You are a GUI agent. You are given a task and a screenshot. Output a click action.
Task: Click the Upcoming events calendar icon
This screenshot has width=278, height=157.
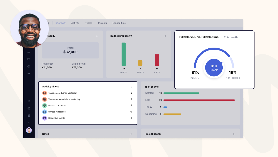click(44, 118)
